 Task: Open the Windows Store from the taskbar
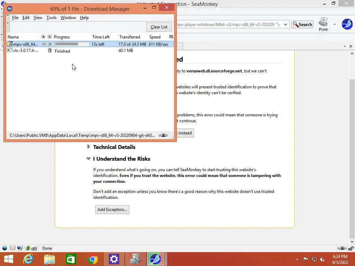71,259
